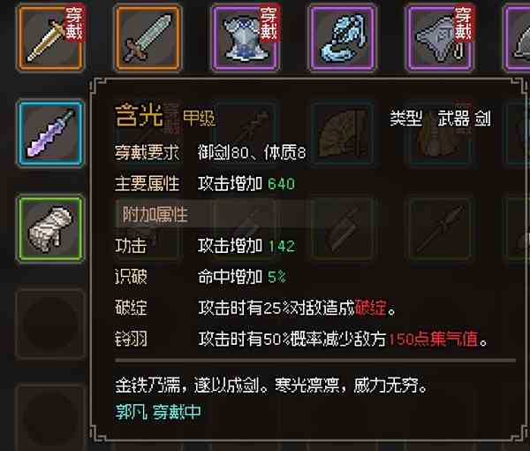530x451 pixels.
Task: Click the partially visible helmet item at top right
Action: pyautogui.click(x=517, y=37)
